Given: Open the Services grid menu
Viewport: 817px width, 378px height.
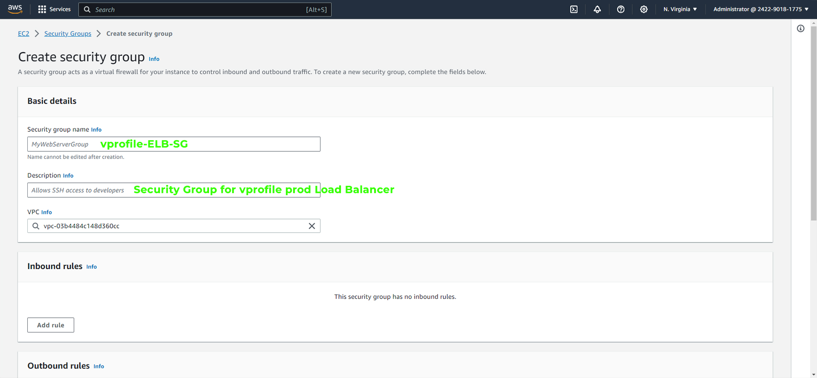Looking at the screenshot, I should pyautogui.click(x=54, y=9).
